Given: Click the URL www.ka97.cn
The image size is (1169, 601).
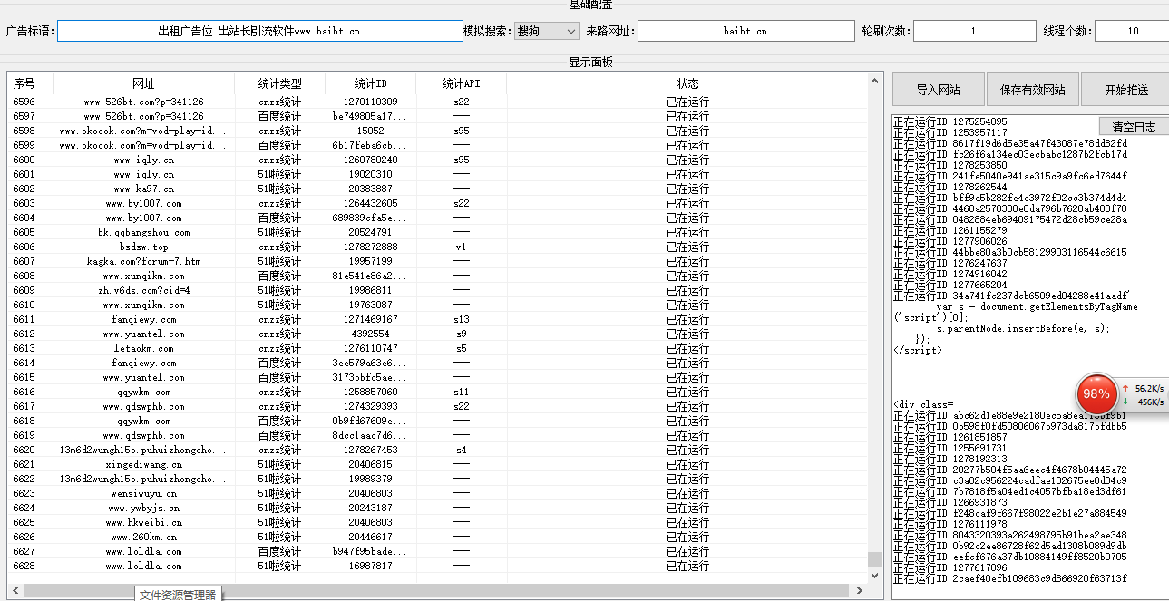Looking at the screenshot, I should tap(143, 189).
